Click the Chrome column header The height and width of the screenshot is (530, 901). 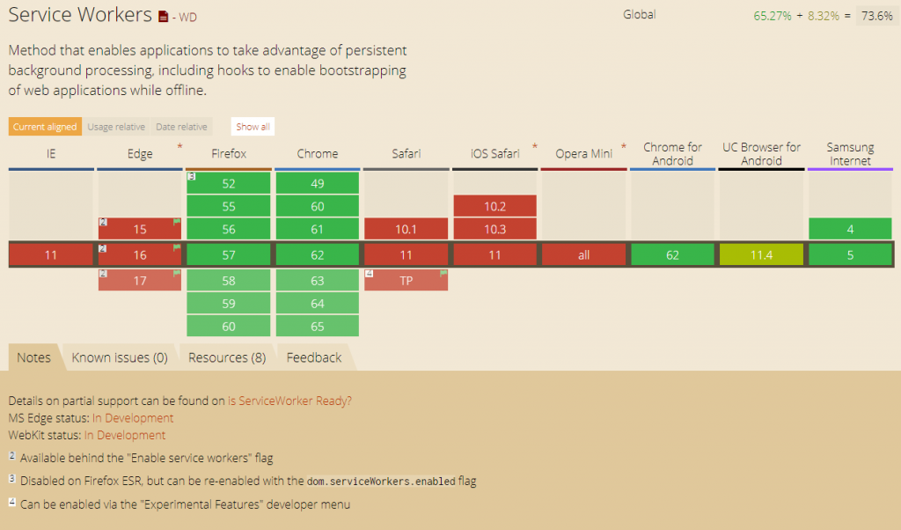click(317, 153)
